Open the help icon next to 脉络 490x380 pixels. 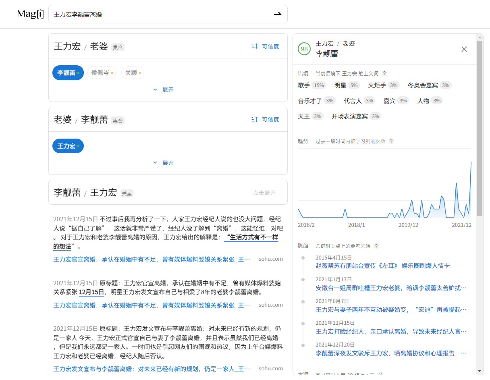(376, 245)
